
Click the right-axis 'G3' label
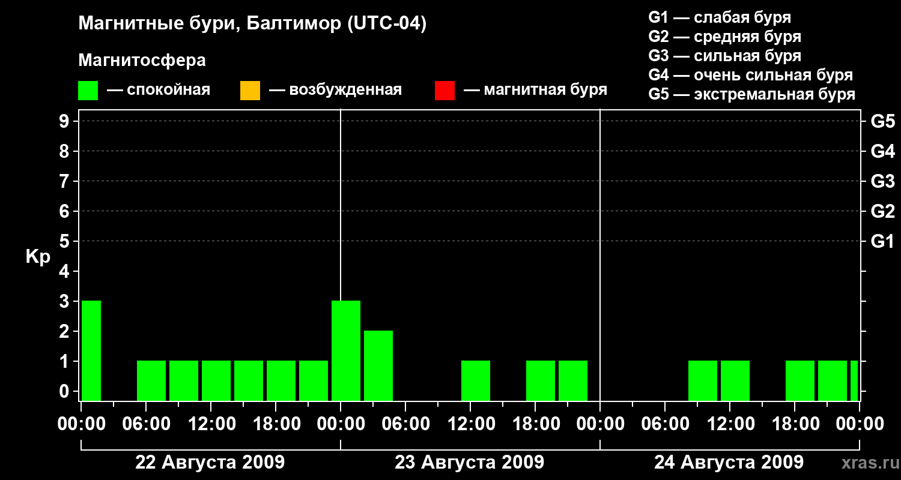coord(882,181)
